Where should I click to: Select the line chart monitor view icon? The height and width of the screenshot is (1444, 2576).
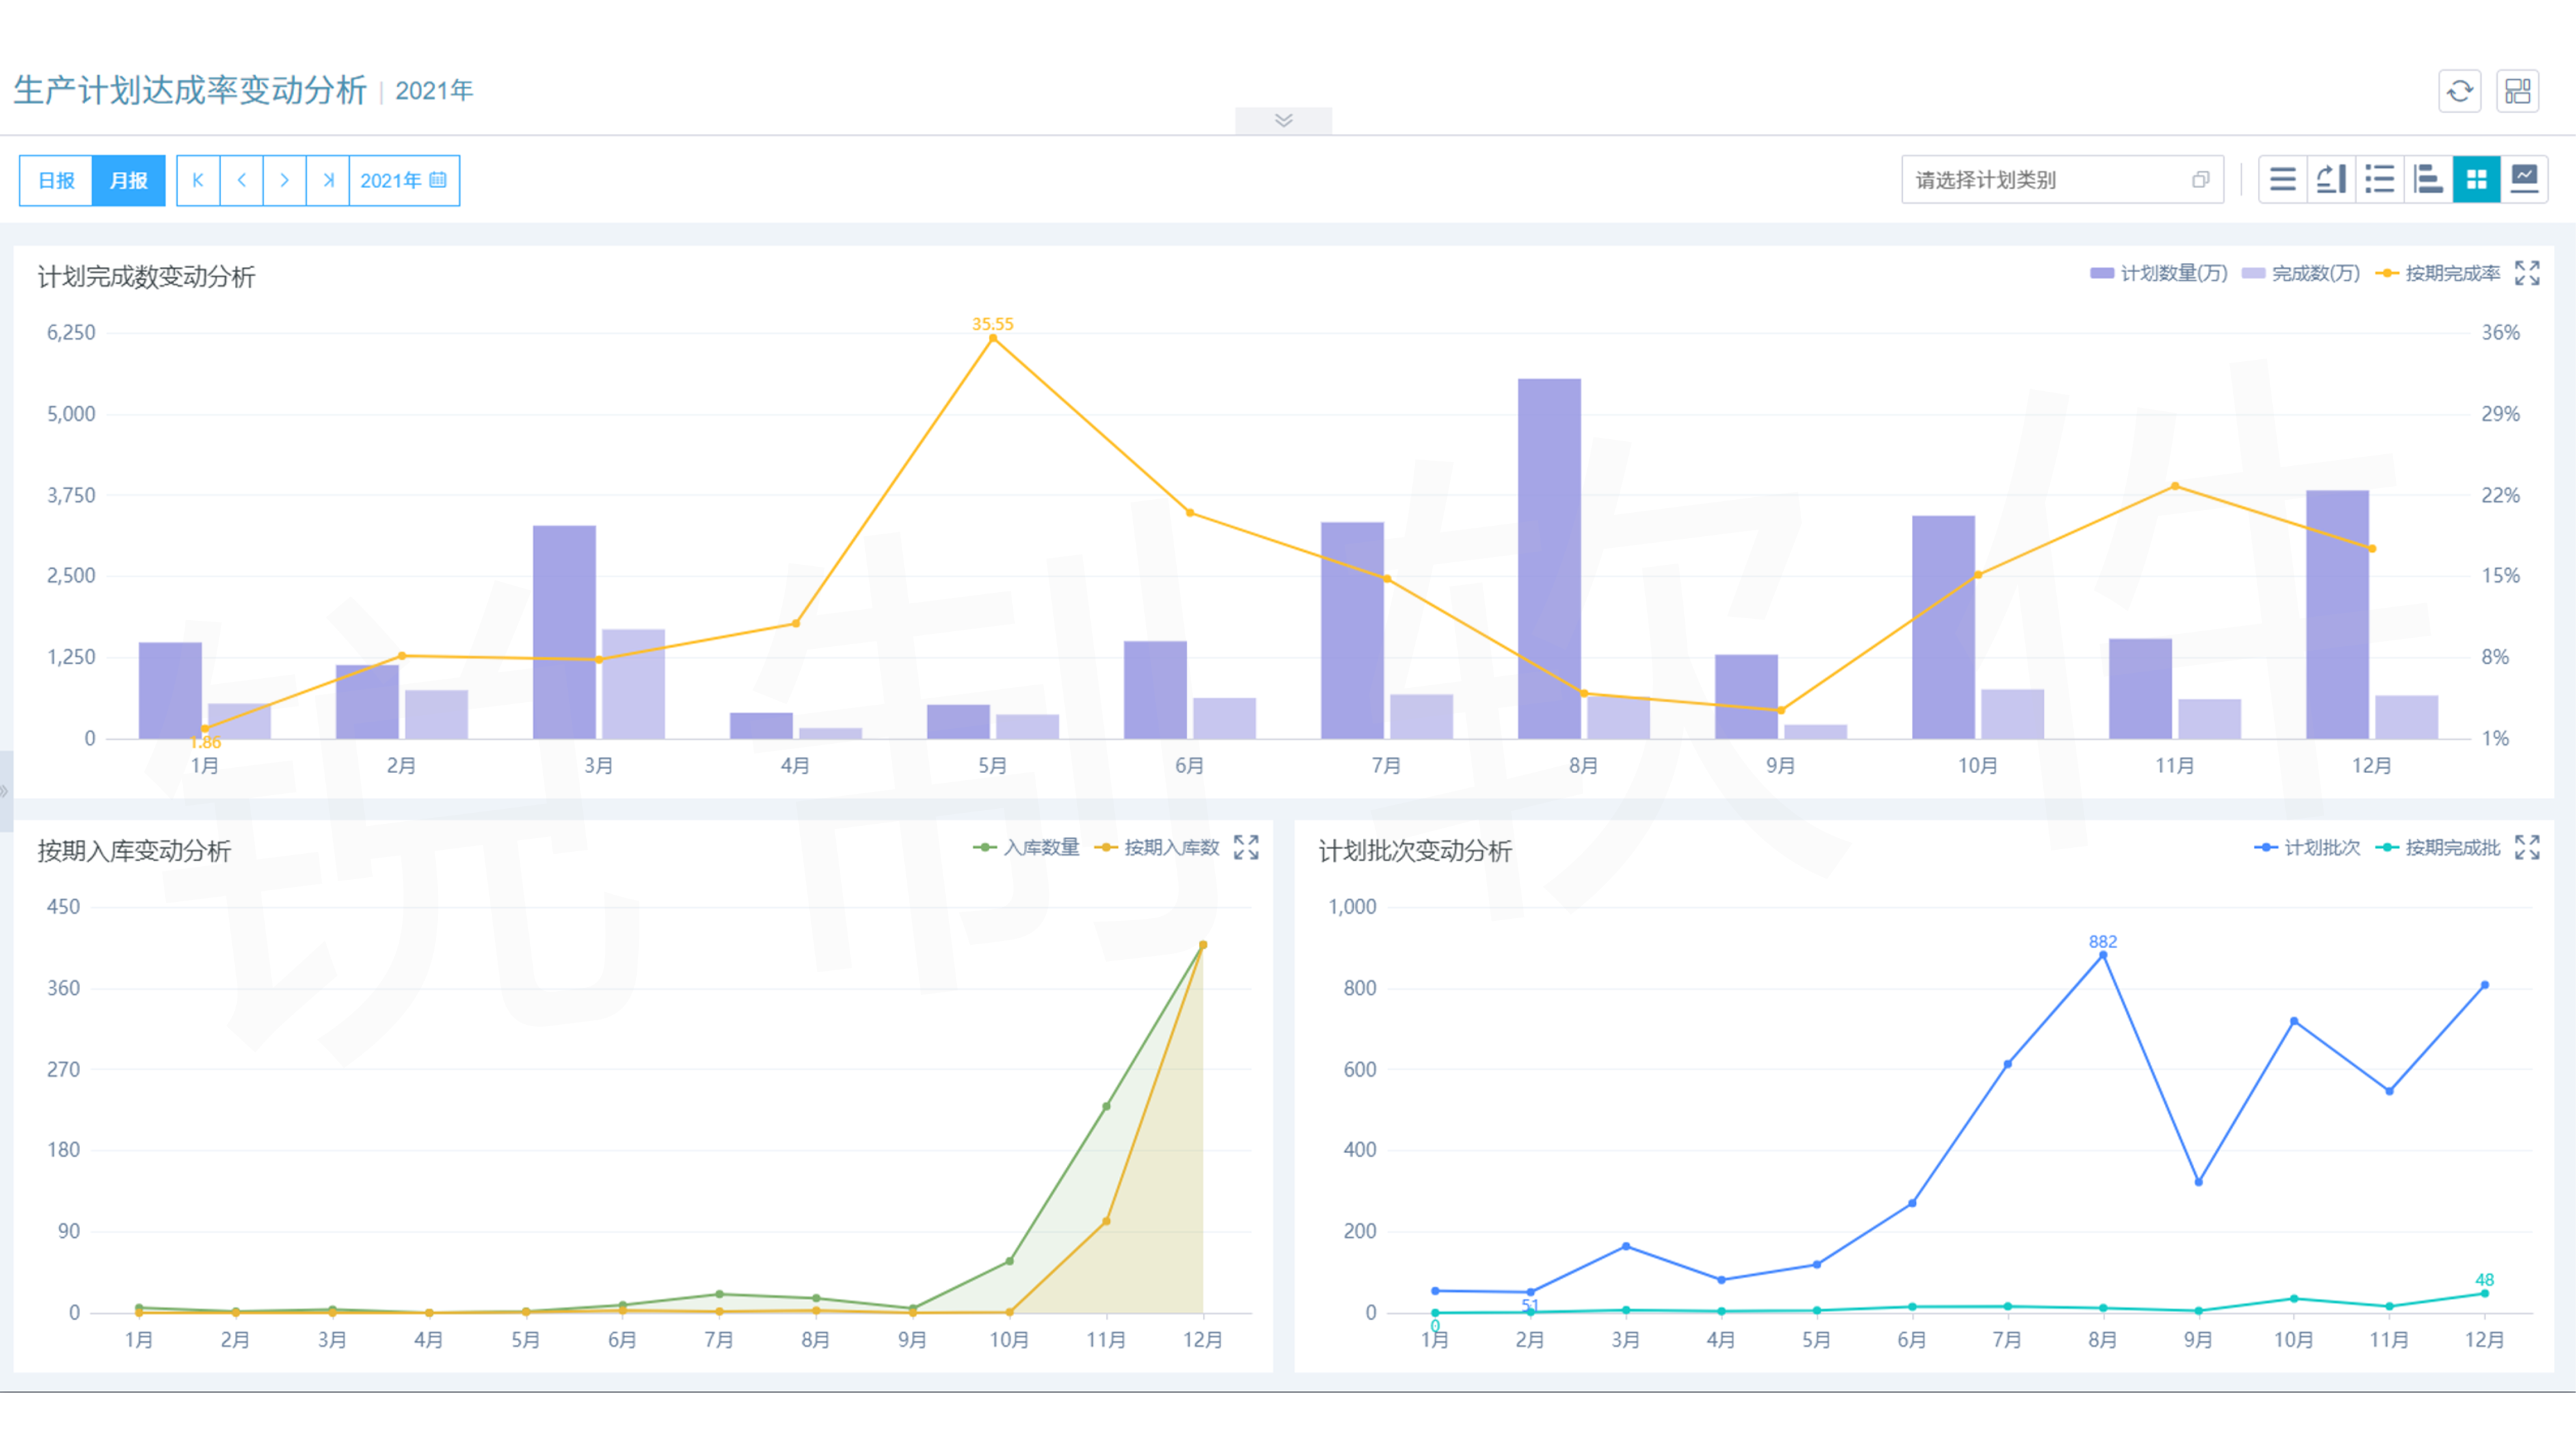(x=2524, y=180)
